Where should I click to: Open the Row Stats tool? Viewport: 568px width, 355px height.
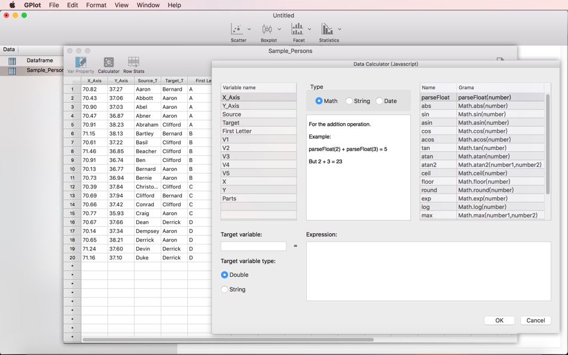133,62
